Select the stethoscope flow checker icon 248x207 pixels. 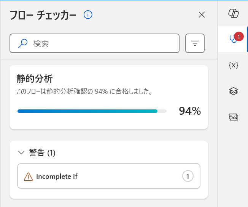232,39
